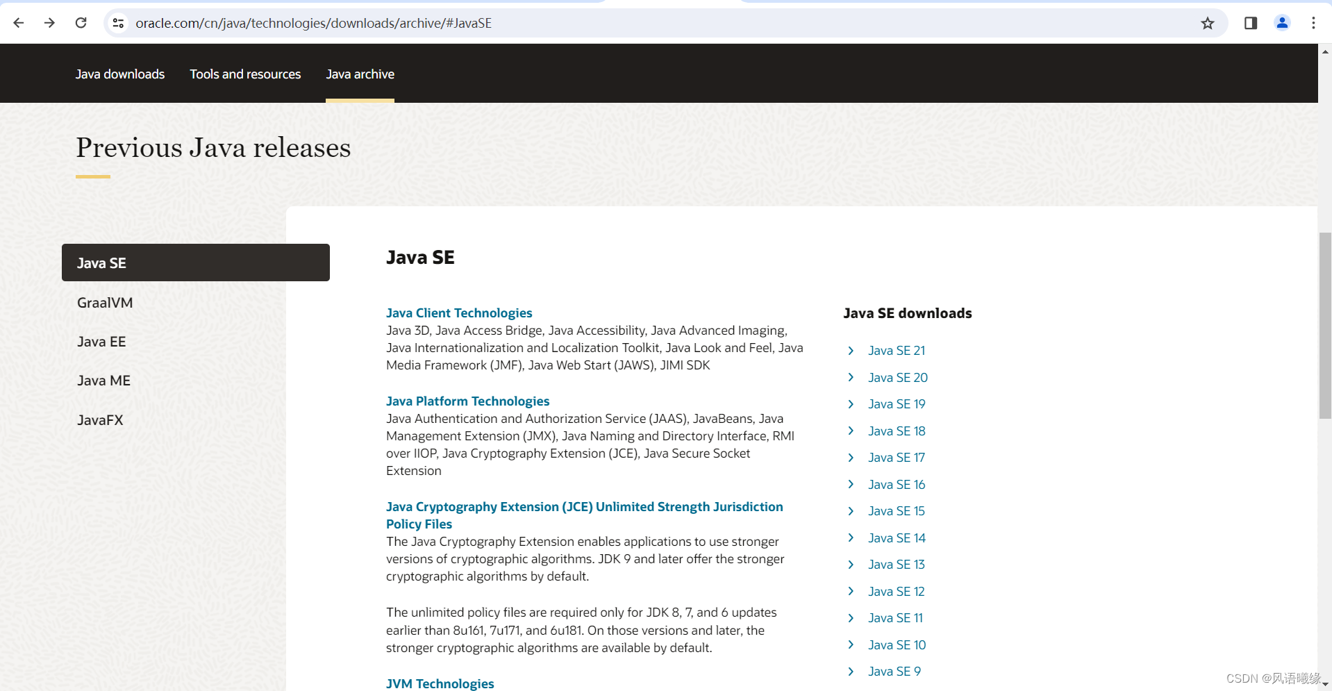Select Java ME in the sidebar
Viewport: 1332px width, 691px height.
coord(103,381)
